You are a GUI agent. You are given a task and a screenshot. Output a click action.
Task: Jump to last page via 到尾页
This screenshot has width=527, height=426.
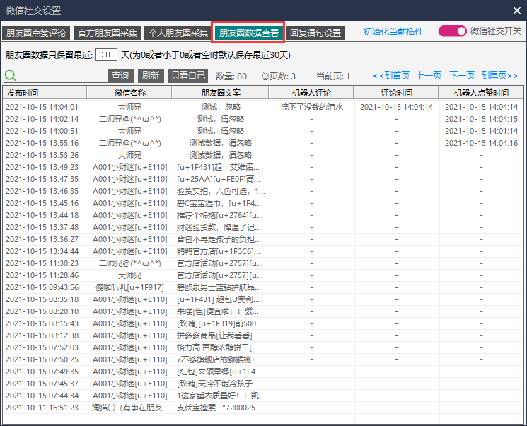499,76
